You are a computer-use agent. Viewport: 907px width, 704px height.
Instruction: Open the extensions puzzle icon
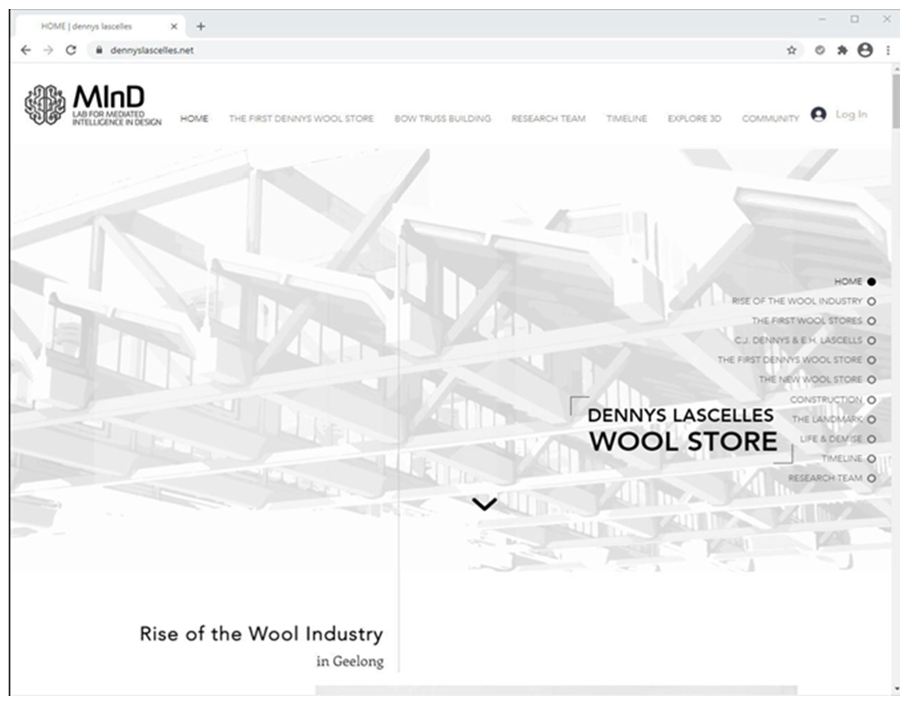point(842,50)
